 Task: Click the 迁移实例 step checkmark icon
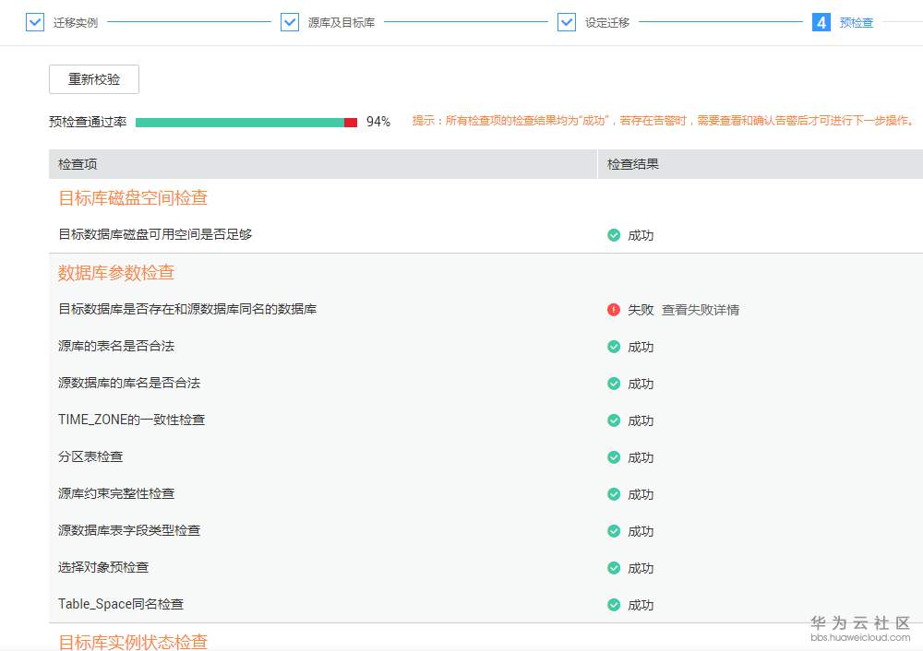[35, 22]
